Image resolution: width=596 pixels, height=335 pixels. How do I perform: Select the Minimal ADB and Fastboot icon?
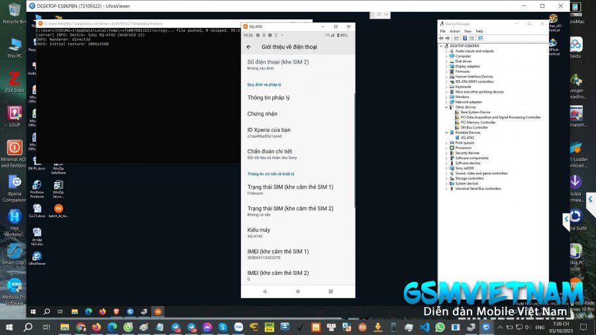[x=14, y=154]
